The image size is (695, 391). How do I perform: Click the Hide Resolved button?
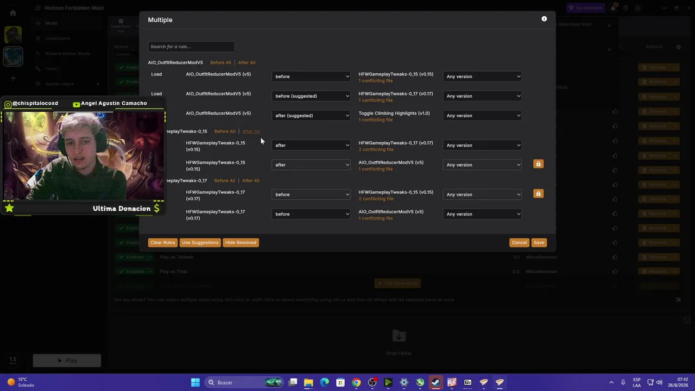(x=241, y=243)
